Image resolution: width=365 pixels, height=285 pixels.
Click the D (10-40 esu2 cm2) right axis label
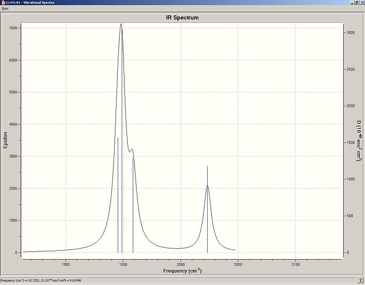(x=359, y=141)
